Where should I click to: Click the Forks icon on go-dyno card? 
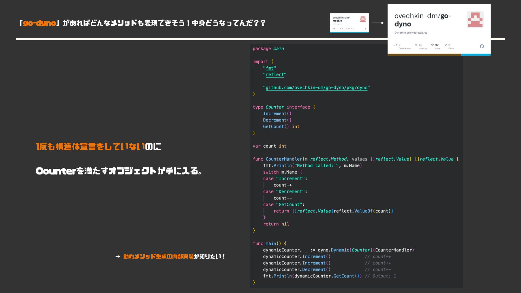coord(446,45)
